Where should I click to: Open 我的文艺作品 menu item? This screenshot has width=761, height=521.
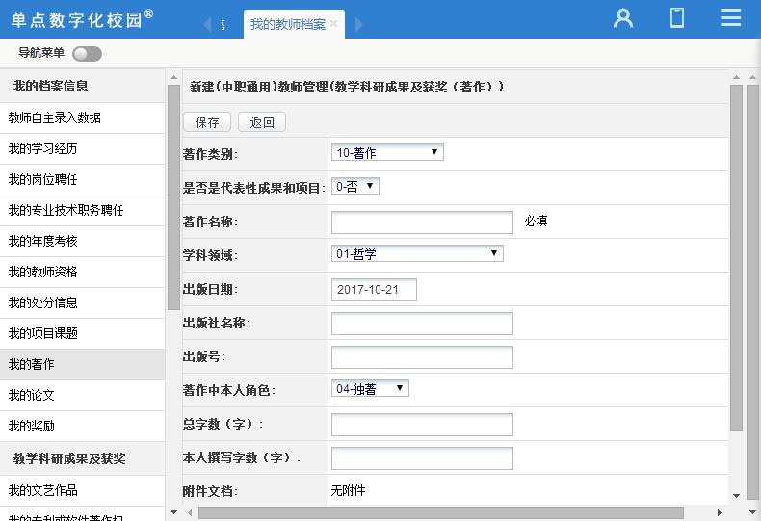point(83,490)
